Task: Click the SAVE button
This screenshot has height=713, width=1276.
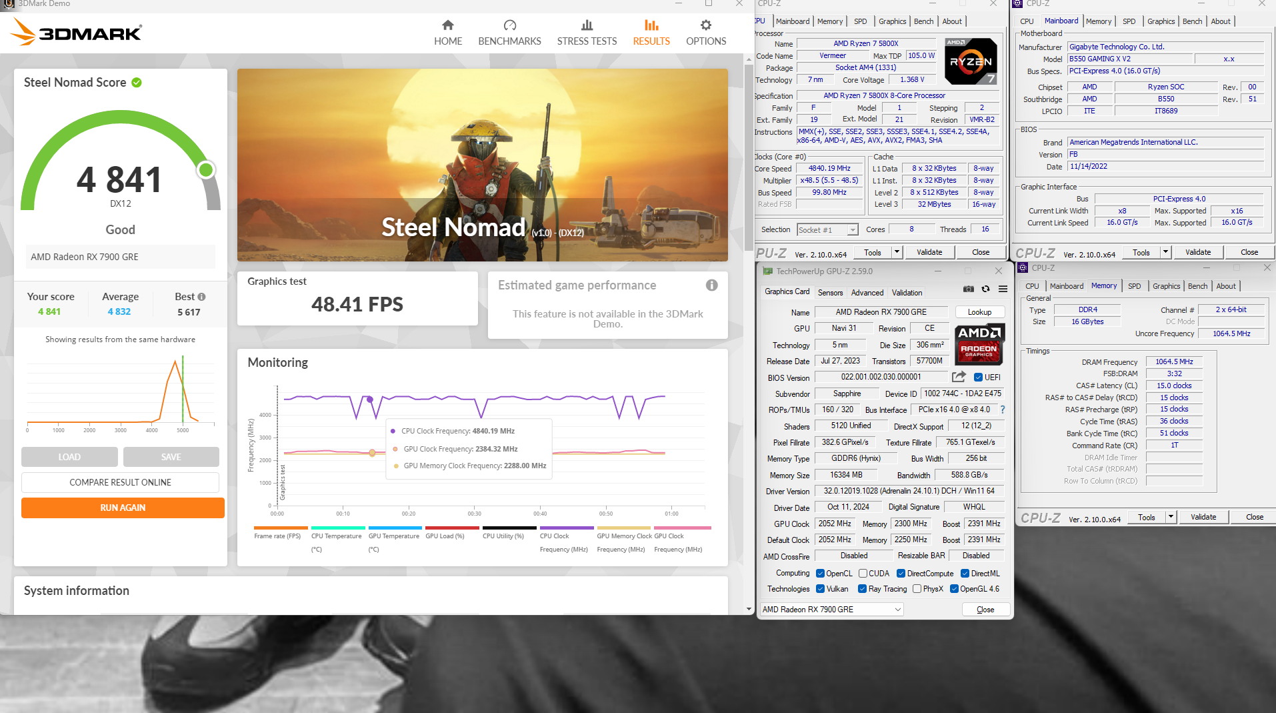Action: (171, 457)
